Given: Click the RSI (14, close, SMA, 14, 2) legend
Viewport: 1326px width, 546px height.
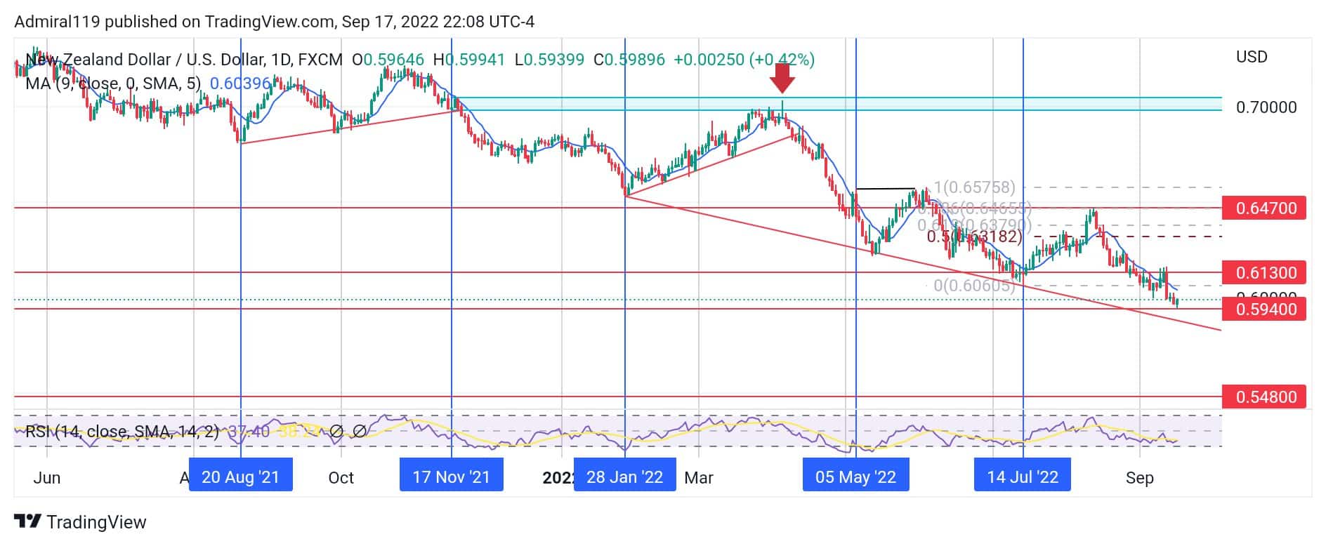Looking at the screenshot, I should [122, 432].
